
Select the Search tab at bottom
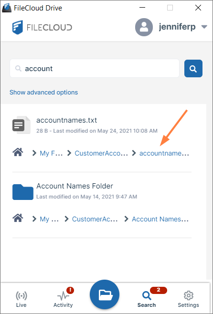pos(147,299)
